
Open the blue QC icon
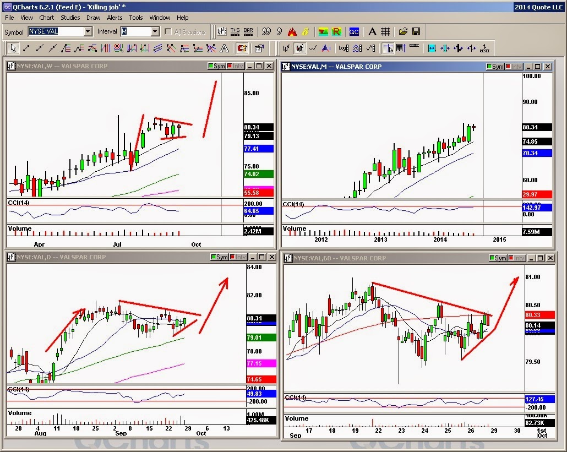pos(354,32)
